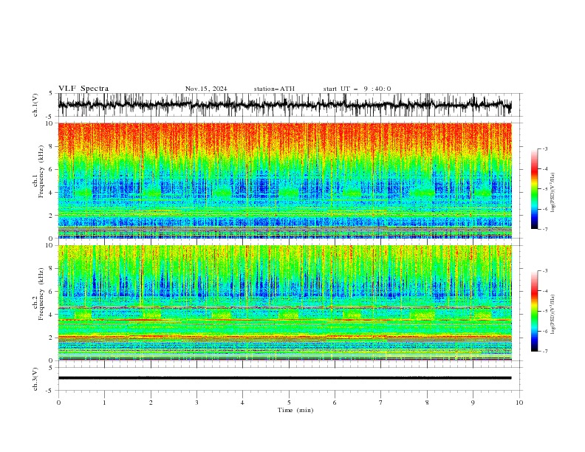Click the ch.3 flat waveform trace

tap(285, 378)
